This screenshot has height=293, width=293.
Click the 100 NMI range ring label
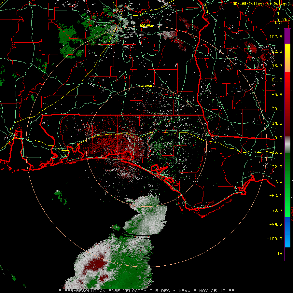point(146,26)
